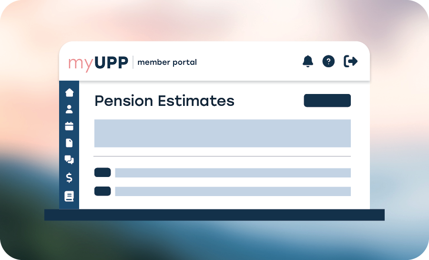Log out using the exit arrow icon

(x=350, y=61)
